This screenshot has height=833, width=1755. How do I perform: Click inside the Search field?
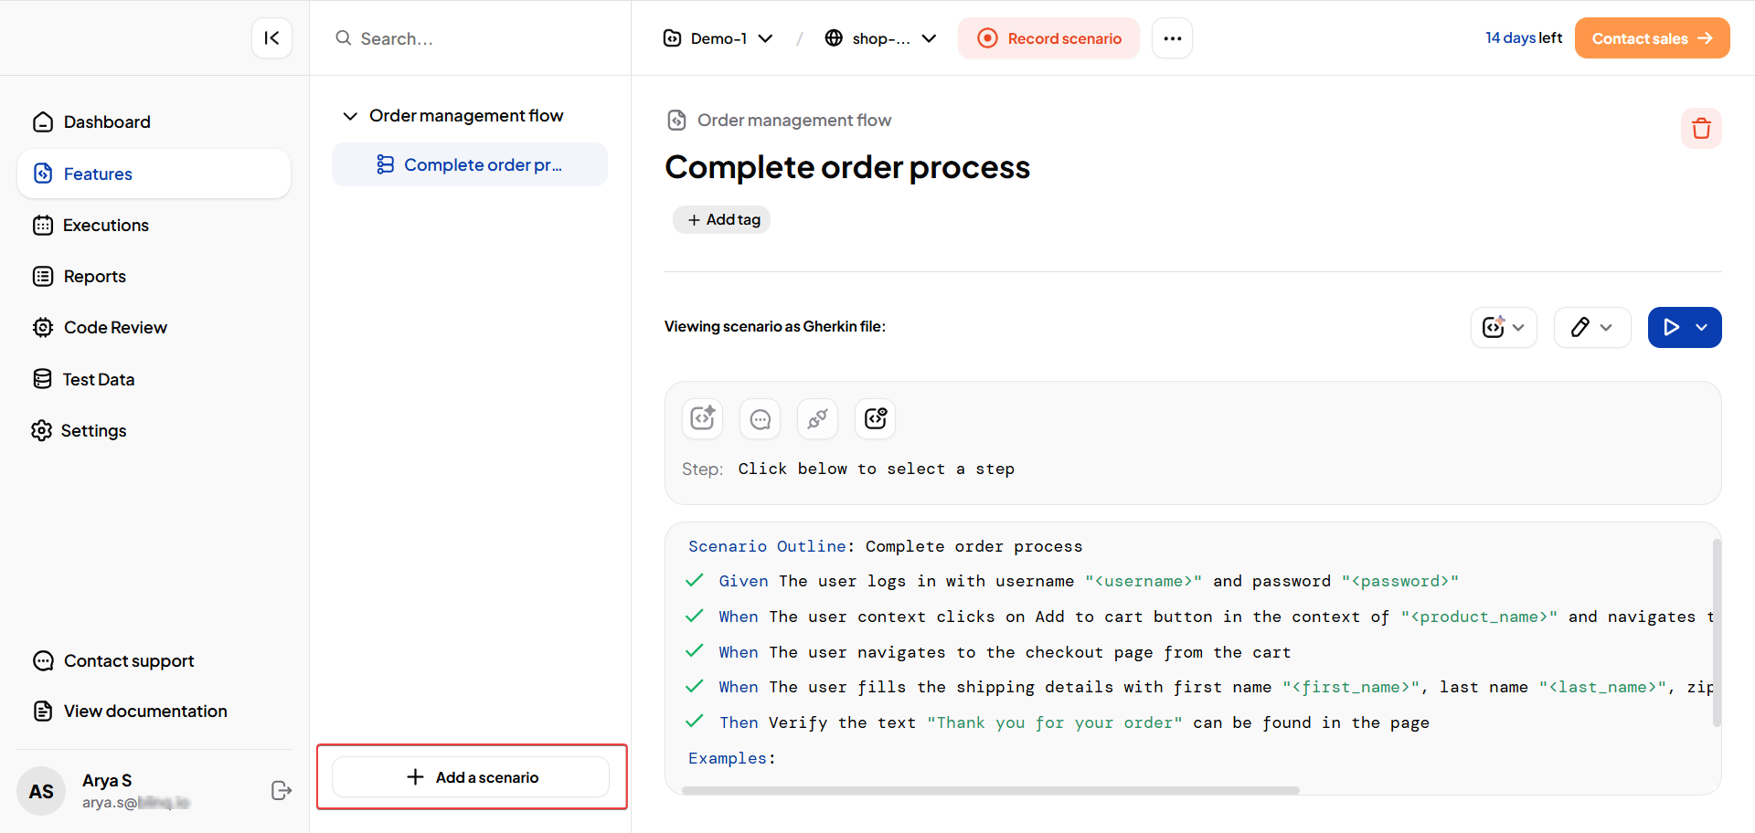pos(475,38)
